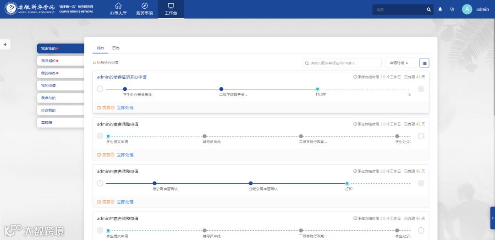Open the 办事大厅 home page
This screenshot has width=495, height=240.
(118, 9)
